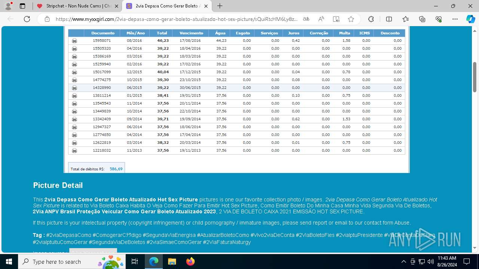This screenshot has width=479, height=269.
Task: Open the notification center
Action: tap(467, 262)
